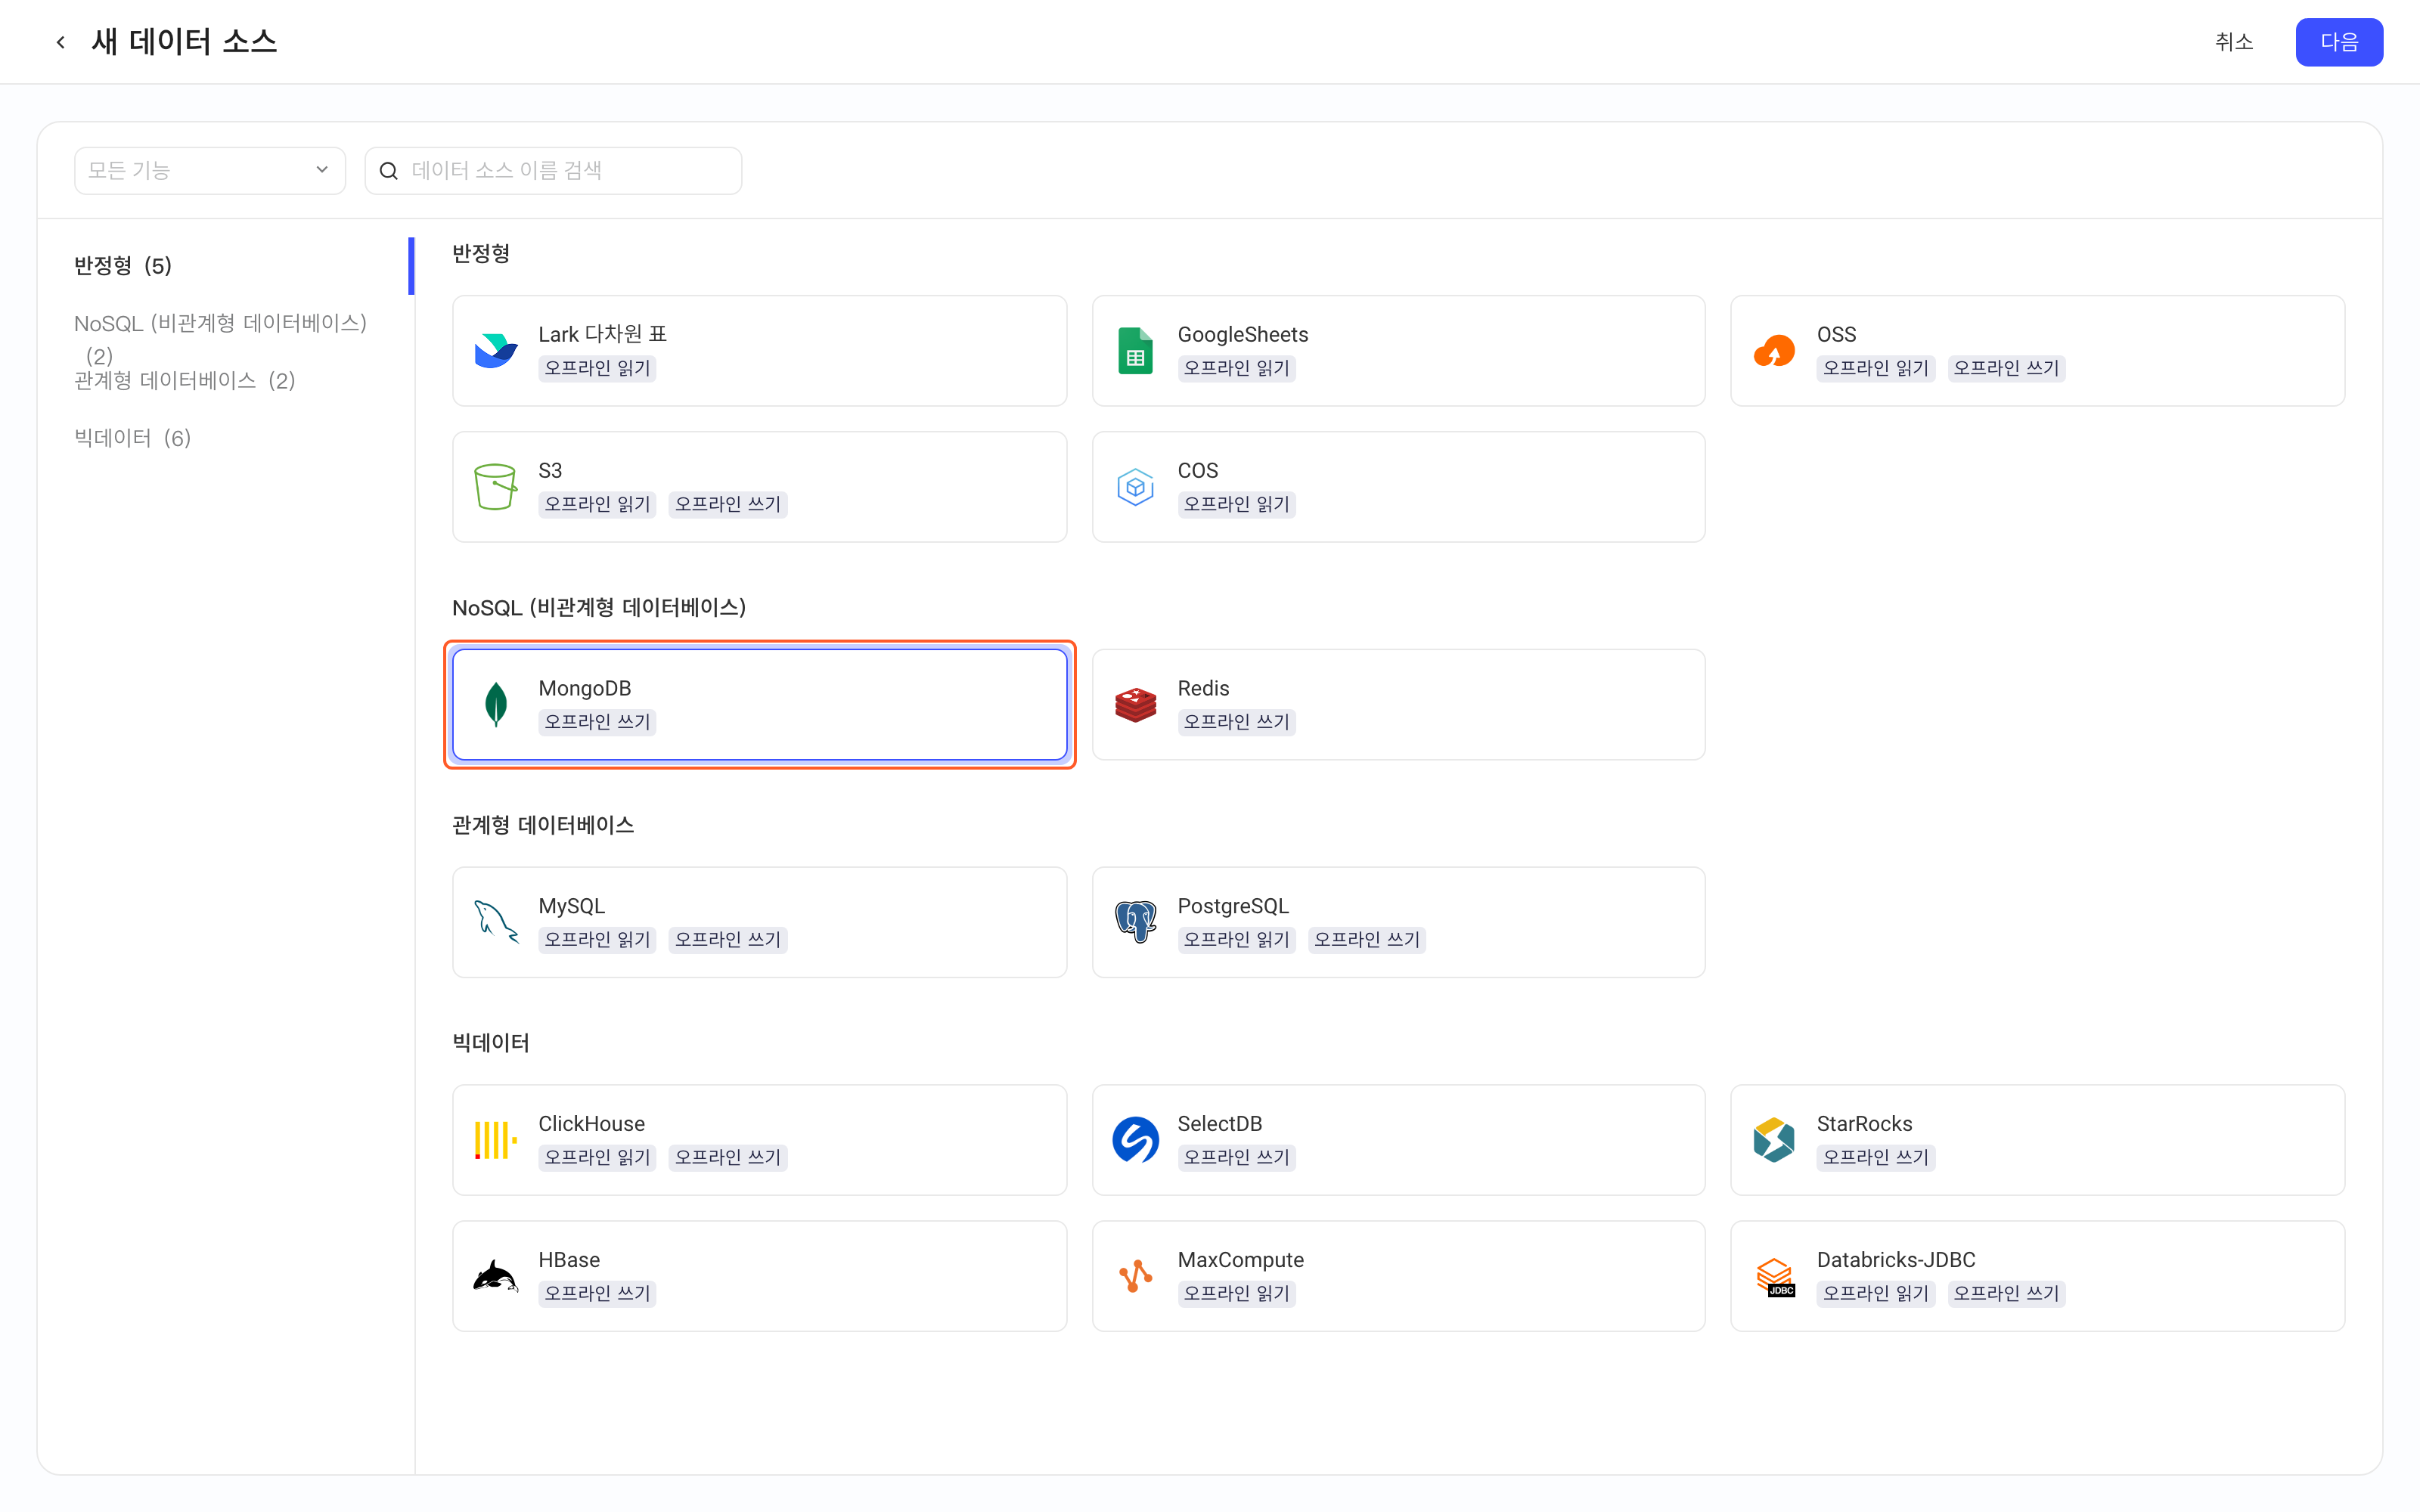
Task: Click the MongoDB 오프라인 쓰기 tag
Action: (x=597, y=721)
